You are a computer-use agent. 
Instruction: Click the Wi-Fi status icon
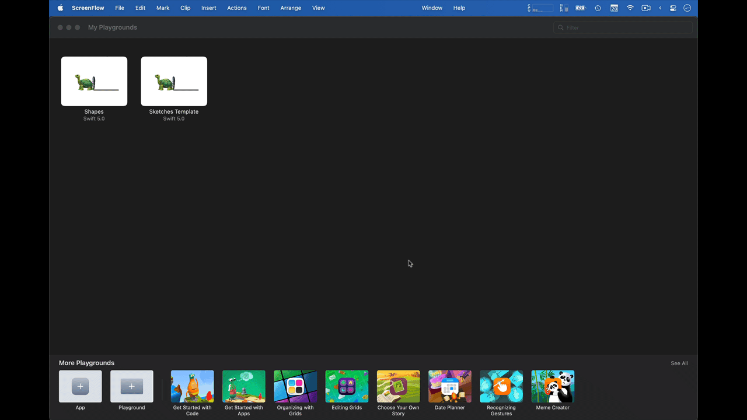click(x=630, y=8)
